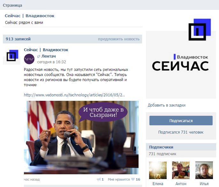
Task: Open subscriber Антон's photo
Action: coord(181,170)
